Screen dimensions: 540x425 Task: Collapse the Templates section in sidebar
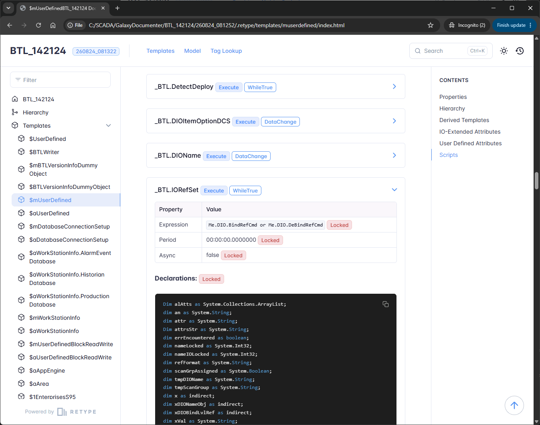pyautogui.click(x=108, y=125)
